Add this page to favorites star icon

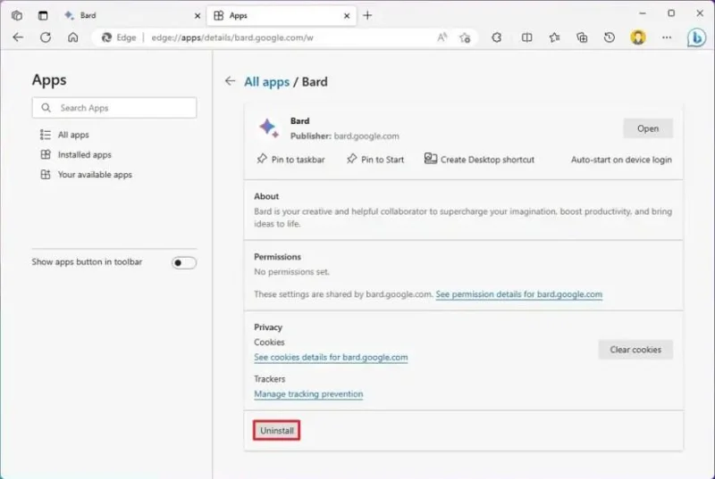(465, 37)
